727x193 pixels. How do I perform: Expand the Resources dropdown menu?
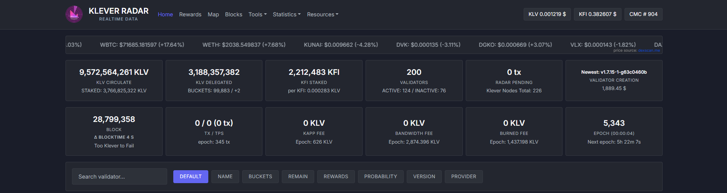323,14
